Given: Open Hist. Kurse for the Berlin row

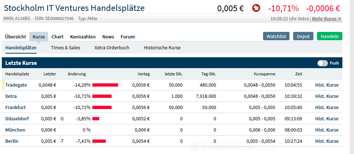Looking at the screenshot, I should [327, 141].
